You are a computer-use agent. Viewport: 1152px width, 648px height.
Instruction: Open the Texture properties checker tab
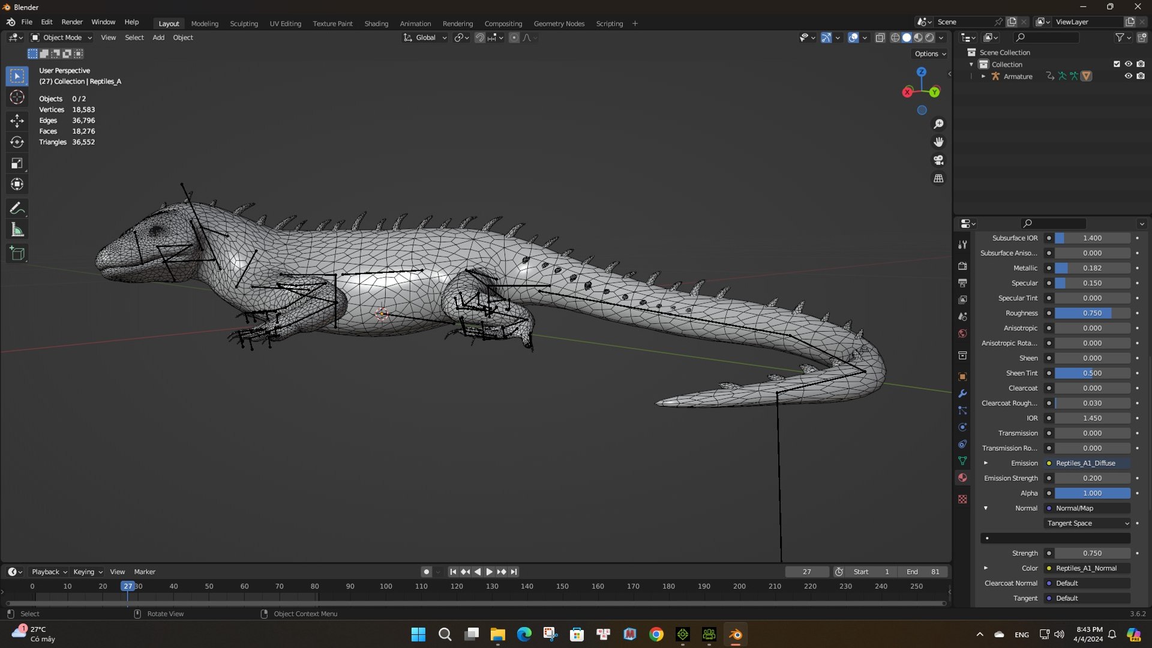962,499
